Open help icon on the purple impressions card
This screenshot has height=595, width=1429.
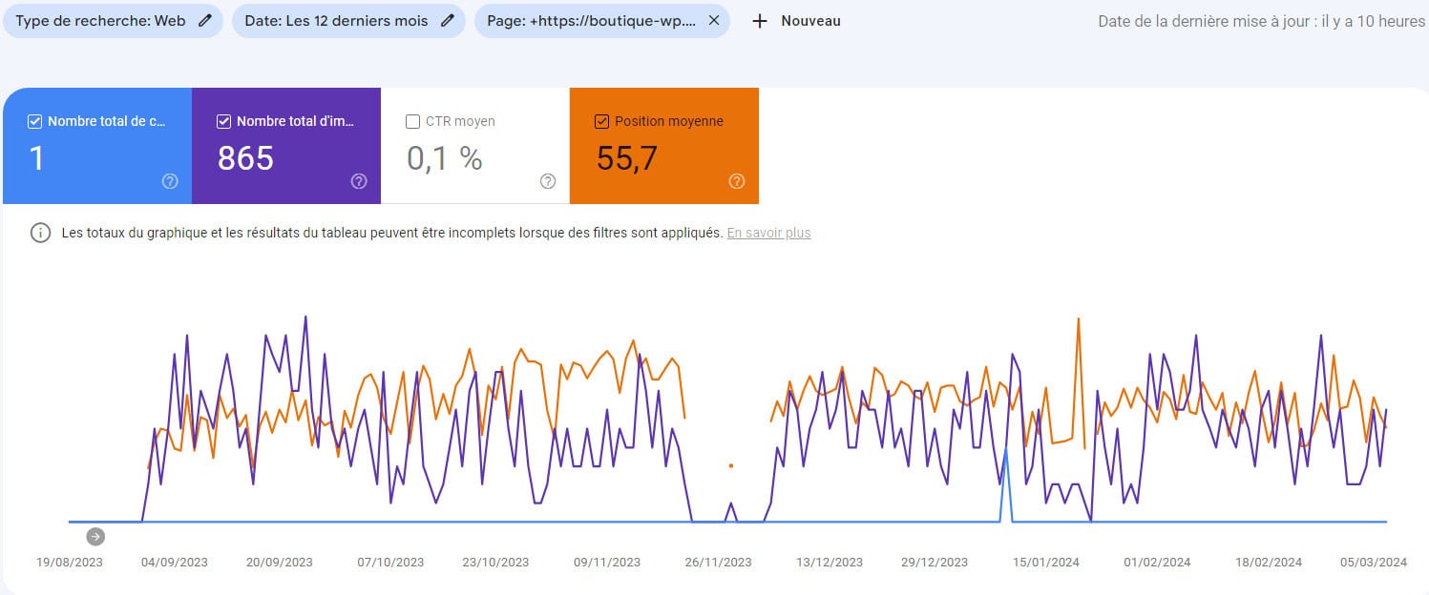click(359, 181)
